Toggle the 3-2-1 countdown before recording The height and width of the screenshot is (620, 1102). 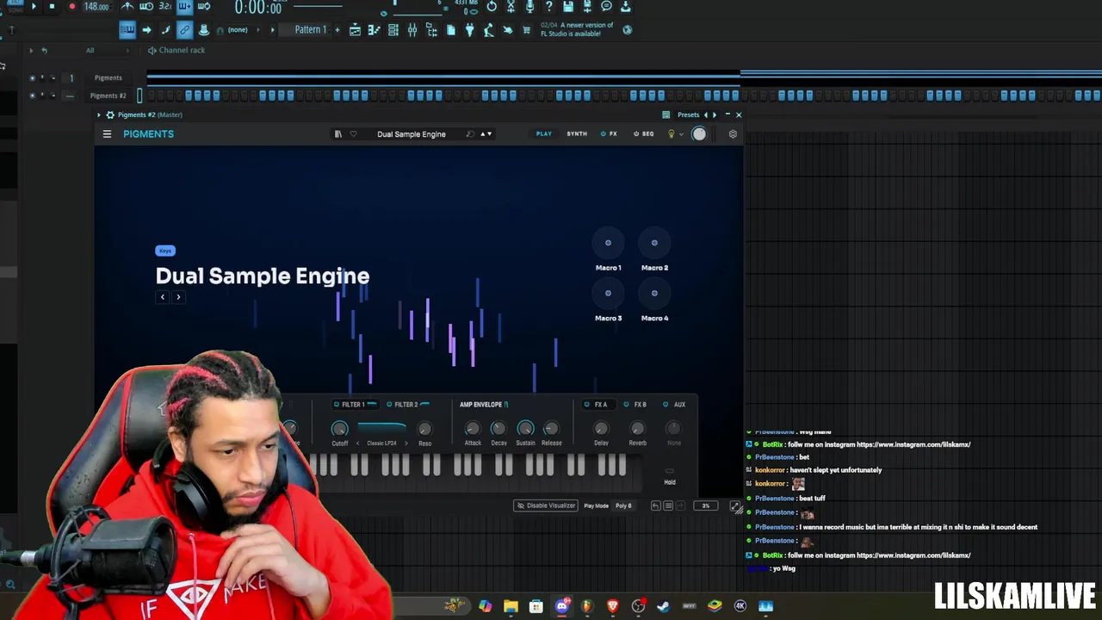[x=164, y=7]
